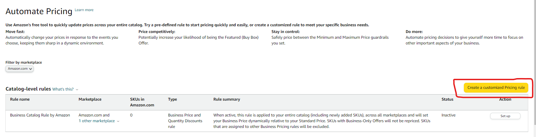Select the SKUs in Amazon.com header
Image resolution: width=536 pixels, height=137 pixels.
(x=142, y=102)
